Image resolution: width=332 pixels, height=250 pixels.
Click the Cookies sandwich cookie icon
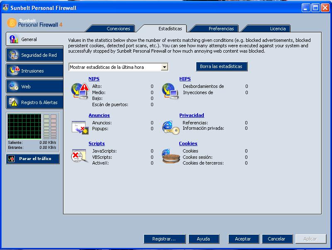click(171, 156)
